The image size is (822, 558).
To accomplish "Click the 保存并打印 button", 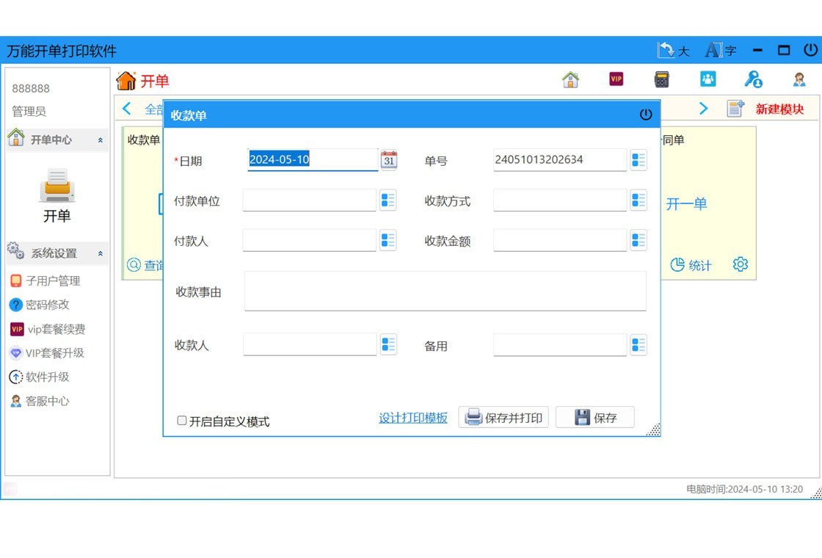I will click(503, 417).
